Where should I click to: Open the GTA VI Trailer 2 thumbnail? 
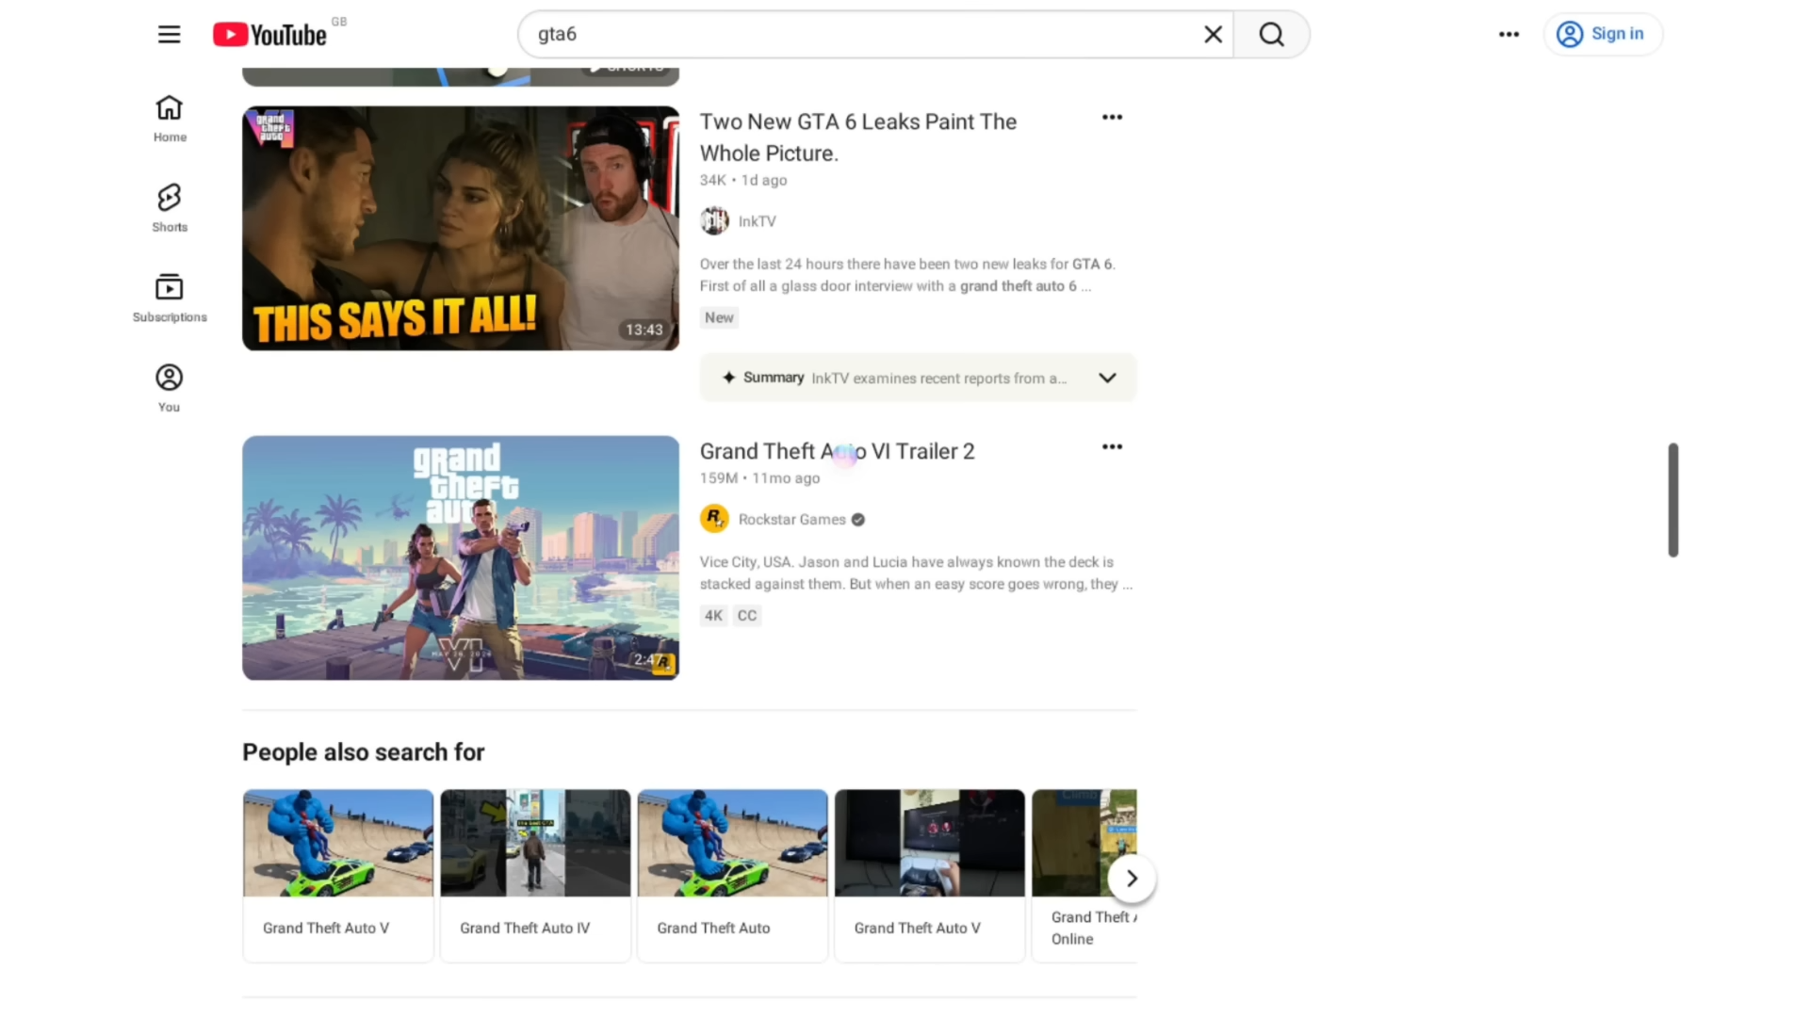(461, 557)
